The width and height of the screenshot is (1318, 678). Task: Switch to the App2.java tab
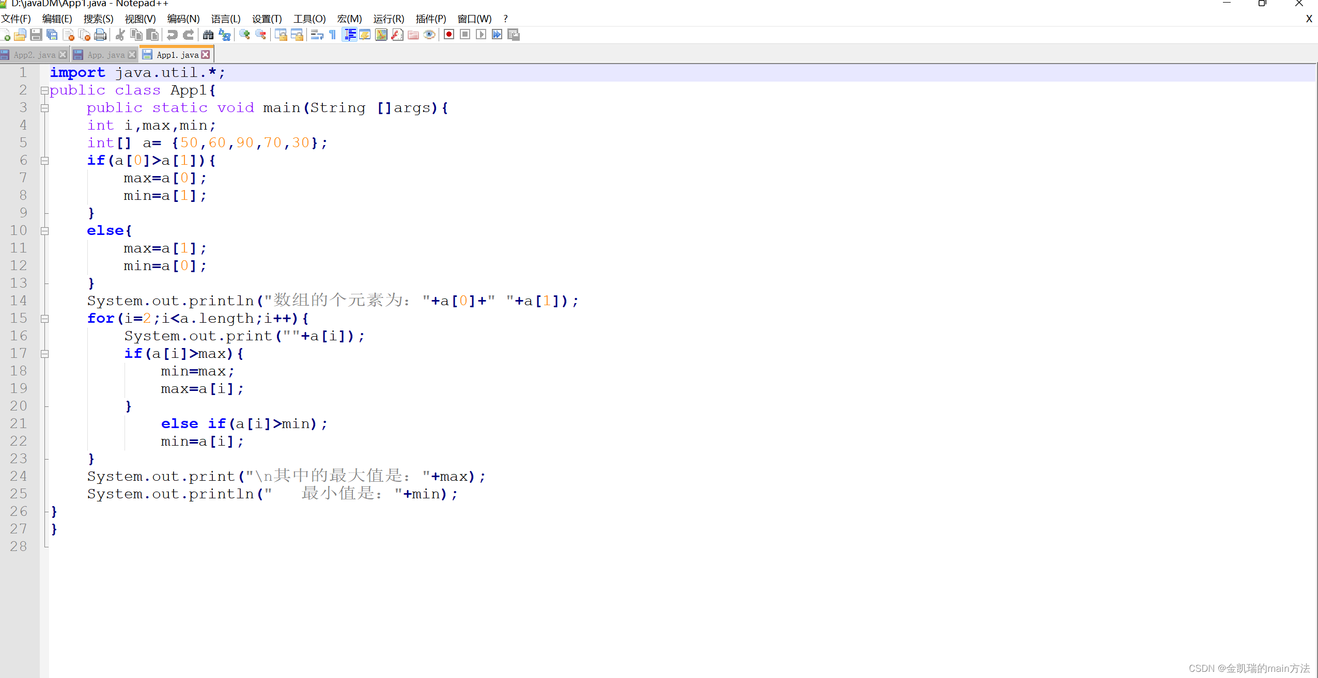pos(34,55)
